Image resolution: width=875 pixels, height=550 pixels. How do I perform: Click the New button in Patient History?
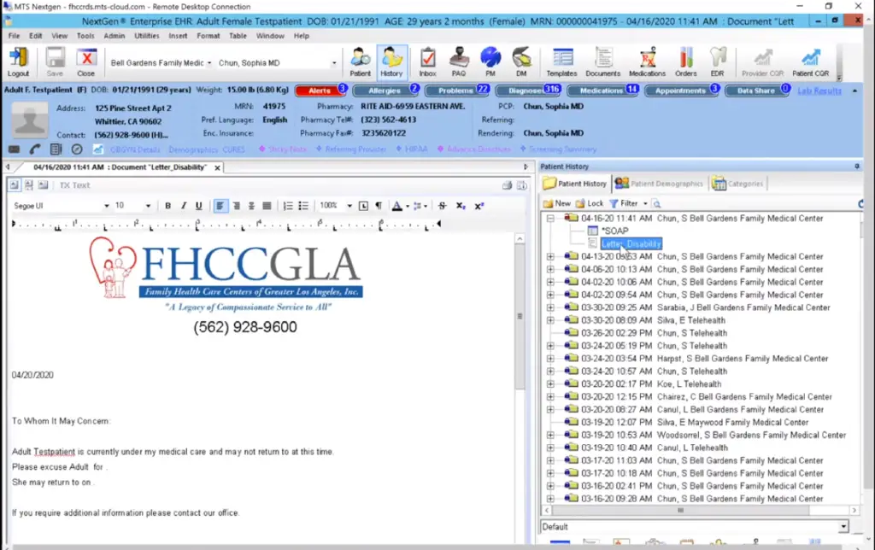tap(557, 203)
